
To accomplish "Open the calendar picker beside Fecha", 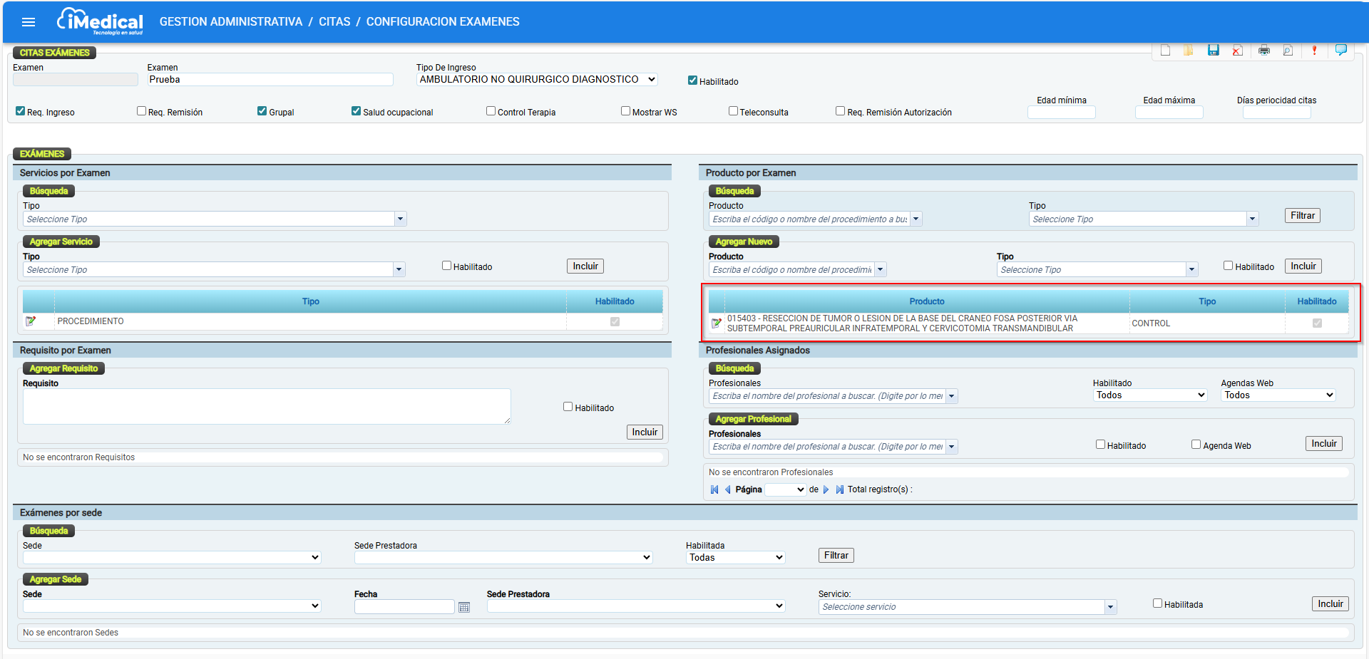I will [x=464, y=607].
